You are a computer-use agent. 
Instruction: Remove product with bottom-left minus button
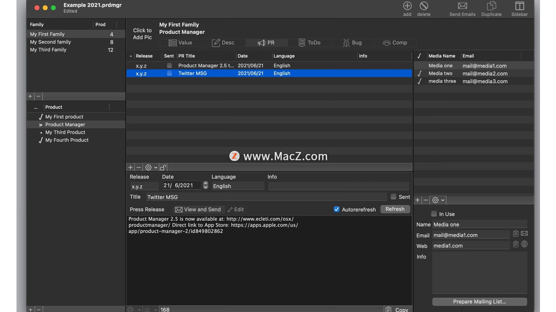point(39,309)
